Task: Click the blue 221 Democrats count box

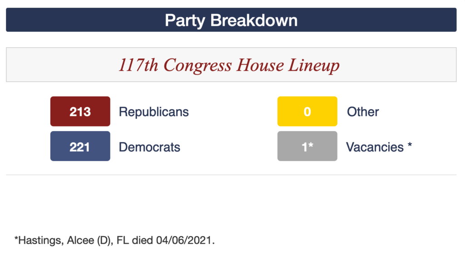Action: [80, 146]
